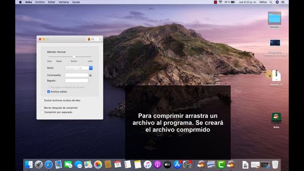The image size is (304, 171).
Task: Open the Wi-Fi status menu
Action: coord(220,2)
